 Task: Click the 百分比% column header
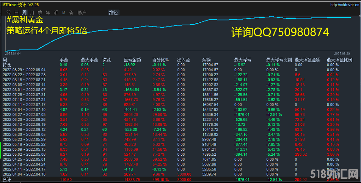tap(160, 60)
